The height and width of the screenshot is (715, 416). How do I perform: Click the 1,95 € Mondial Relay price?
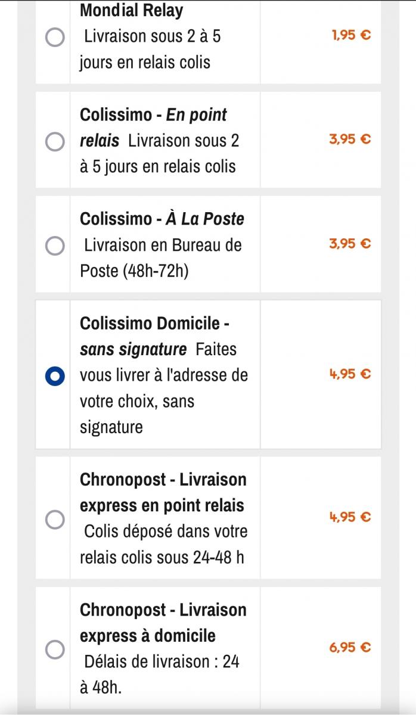[350, 35]
